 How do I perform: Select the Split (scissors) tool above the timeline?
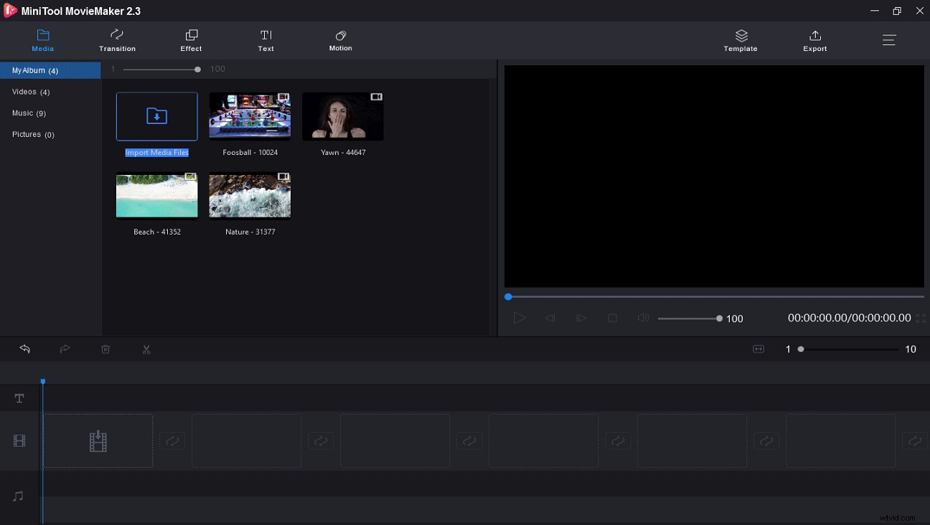(x=146, y=349)
